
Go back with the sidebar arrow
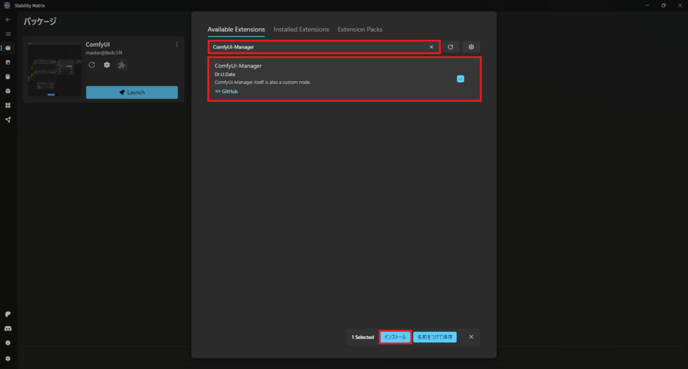(x=8, y=19)
